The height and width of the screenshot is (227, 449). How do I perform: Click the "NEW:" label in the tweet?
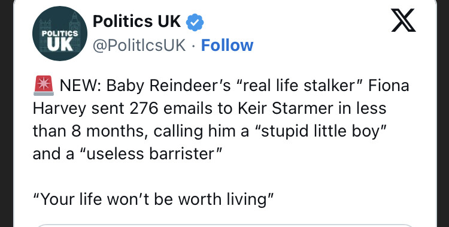click(80, 86)
